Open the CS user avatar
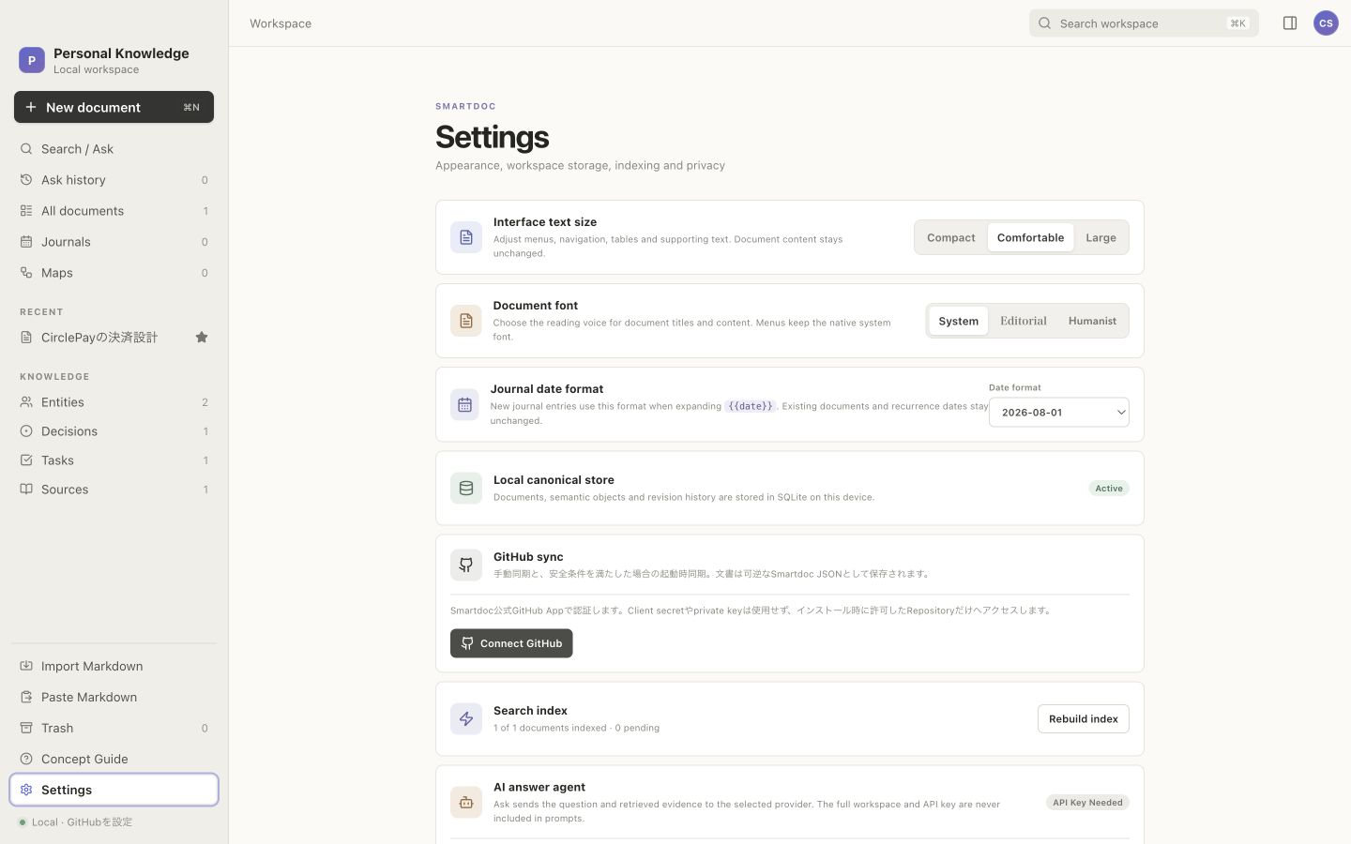 click(x=1326, y=23)
